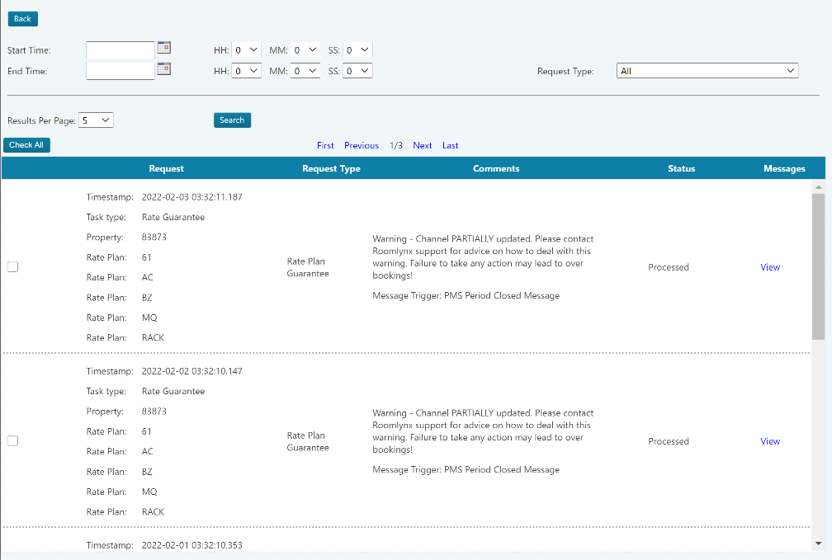Image resolution: width=832 pixels, height=560 pixels.
Task: Click the Search button
Action: pyautogui.click(x=233, y=120)
